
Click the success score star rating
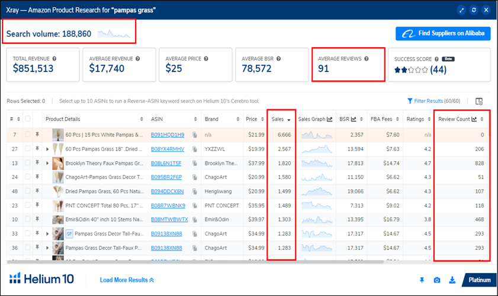[x=411, y=70]
